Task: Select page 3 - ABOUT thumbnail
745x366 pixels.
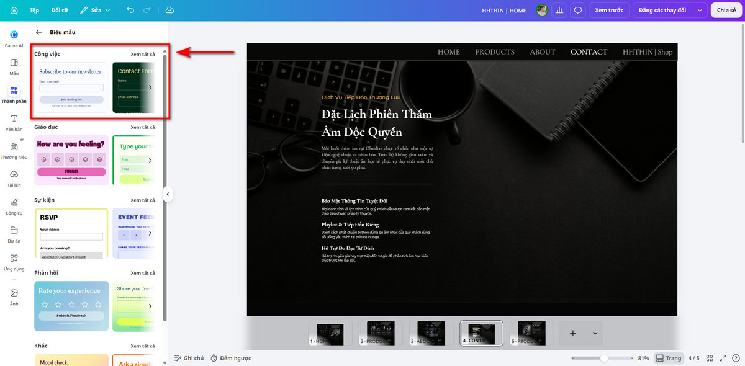Action: [431, 333]
